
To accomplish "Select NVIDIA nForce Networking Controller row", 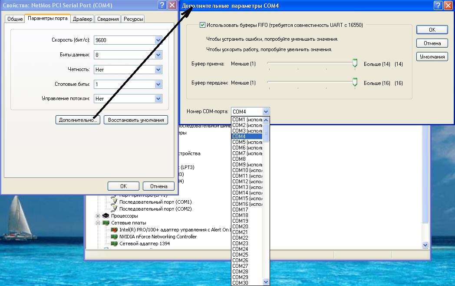I will [x=158, y=237].
